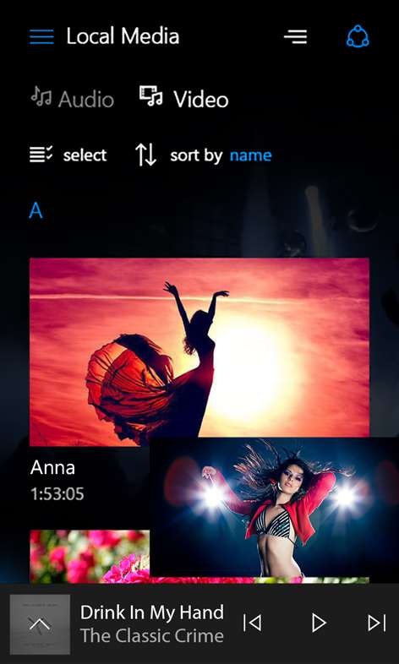399x664 pixels.
Task: Open the Anna sunset video thumbnail
Action: 199,352
